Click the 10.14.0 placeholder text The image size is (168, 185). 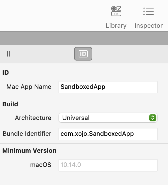point(71,165)
